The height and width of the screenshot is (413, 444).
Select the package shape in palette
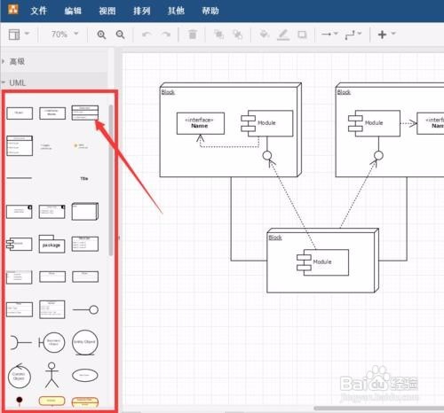point(52,244)
